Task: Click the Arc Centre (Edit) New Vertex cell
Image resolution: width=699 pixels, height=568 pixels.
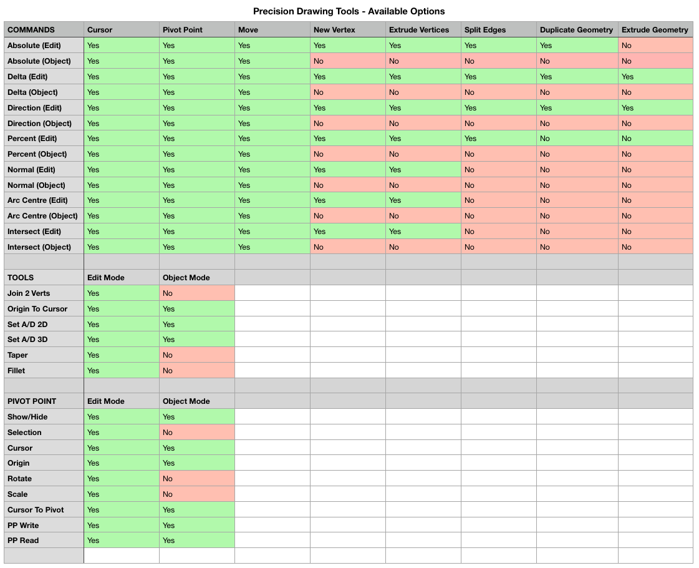Action: (x=347, y=200)
